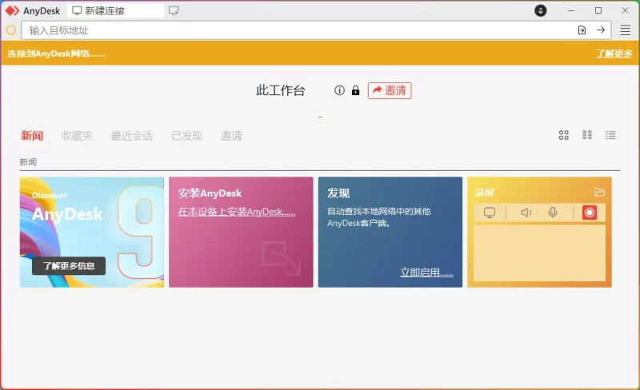Click the file transfer icon in address bar

tap(582, 30)
